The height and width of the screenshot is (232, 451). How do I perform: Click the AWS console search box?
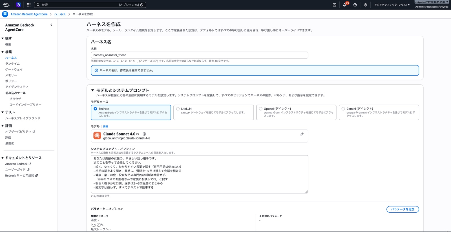[90, 5]
